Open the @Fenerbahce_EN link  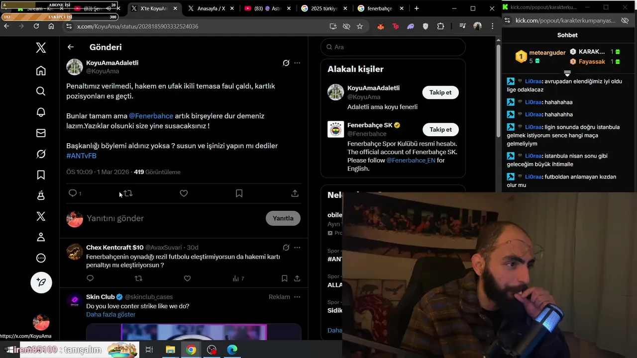tap(411, 160)
